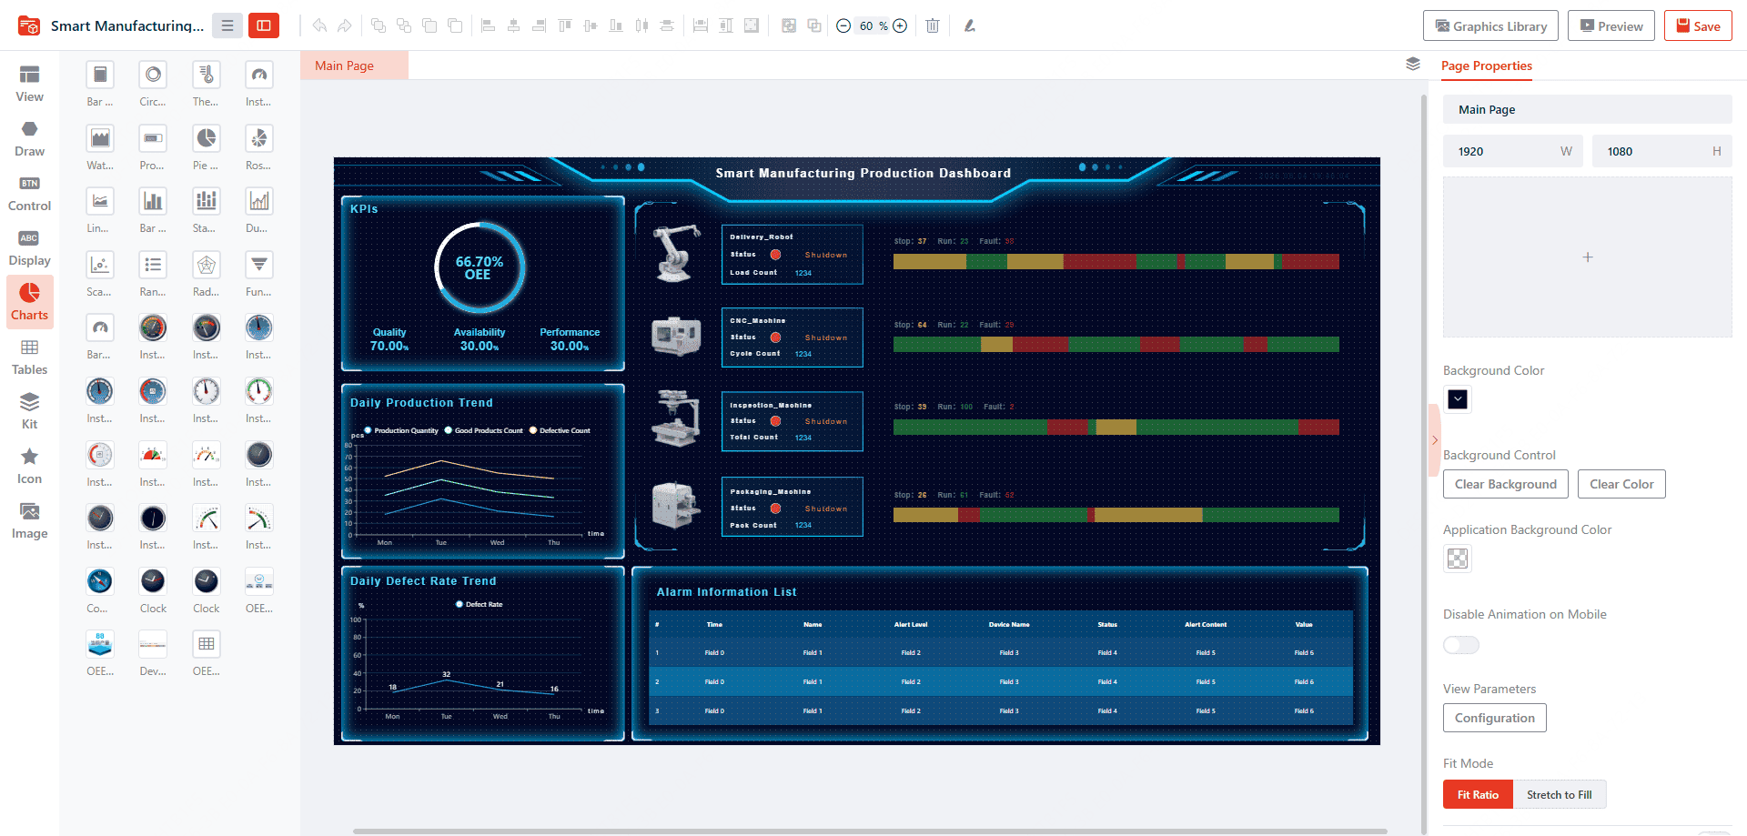Screen dimensions: 1747x836
Task: Select the Stretch to Fill mode
Action: [1559, 794]
